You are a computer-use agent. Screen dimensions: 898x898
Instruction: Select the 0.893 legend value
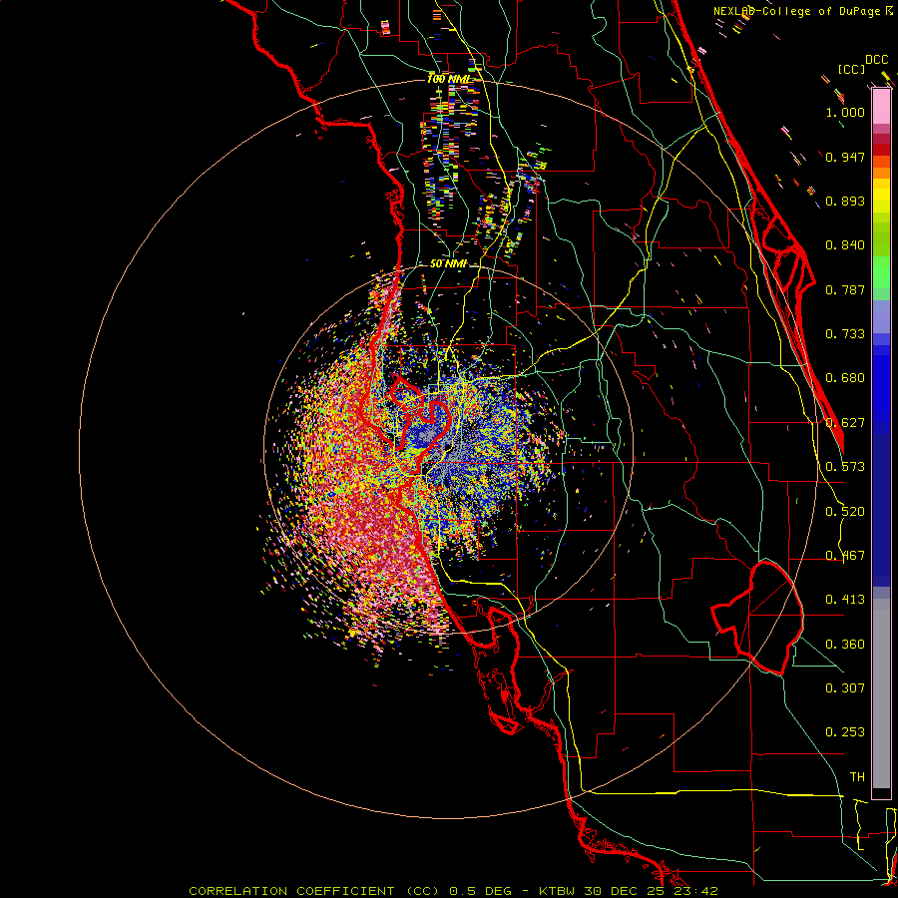[x=845, y=201]
